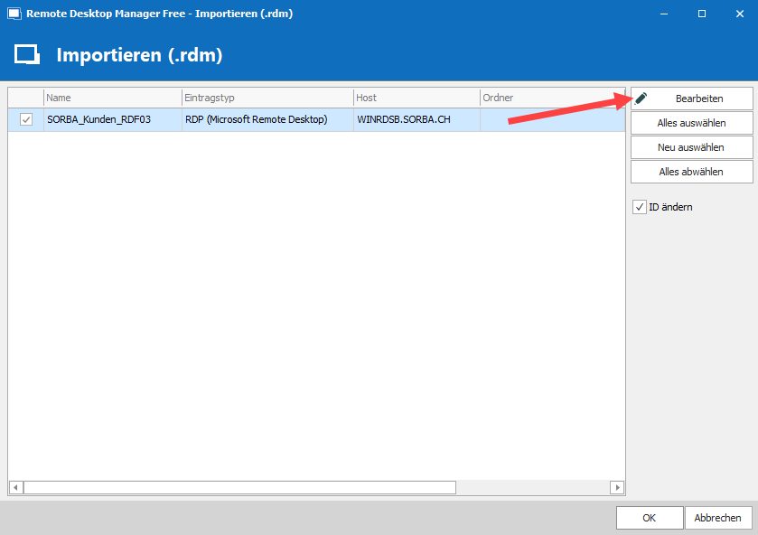
Task: Sort by the Eintragstyp column header
Action: [267, 98]
